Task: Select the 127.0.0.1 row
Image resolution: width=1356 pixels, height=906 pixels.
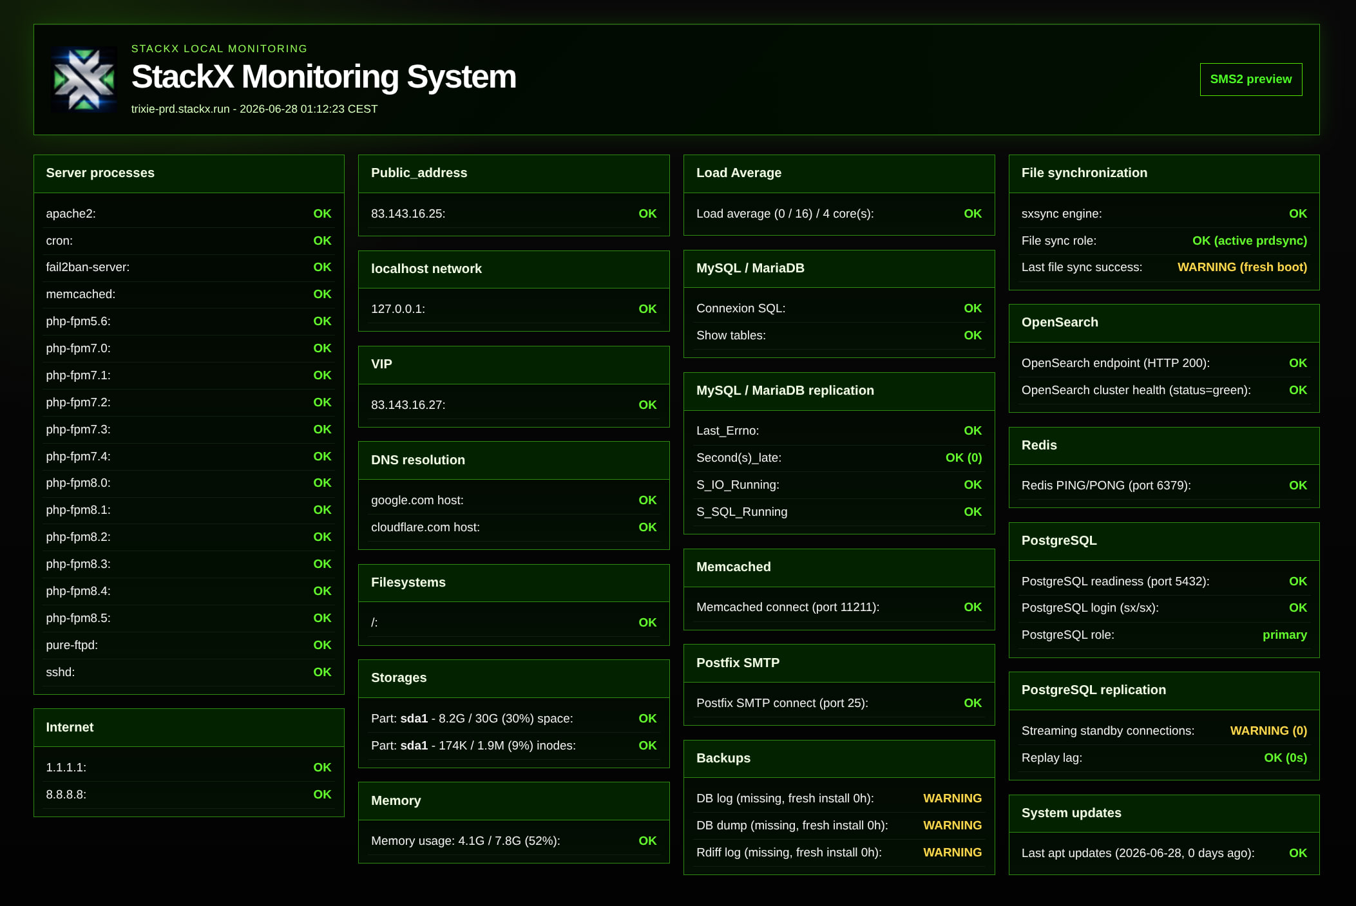Action: point(514,309)
